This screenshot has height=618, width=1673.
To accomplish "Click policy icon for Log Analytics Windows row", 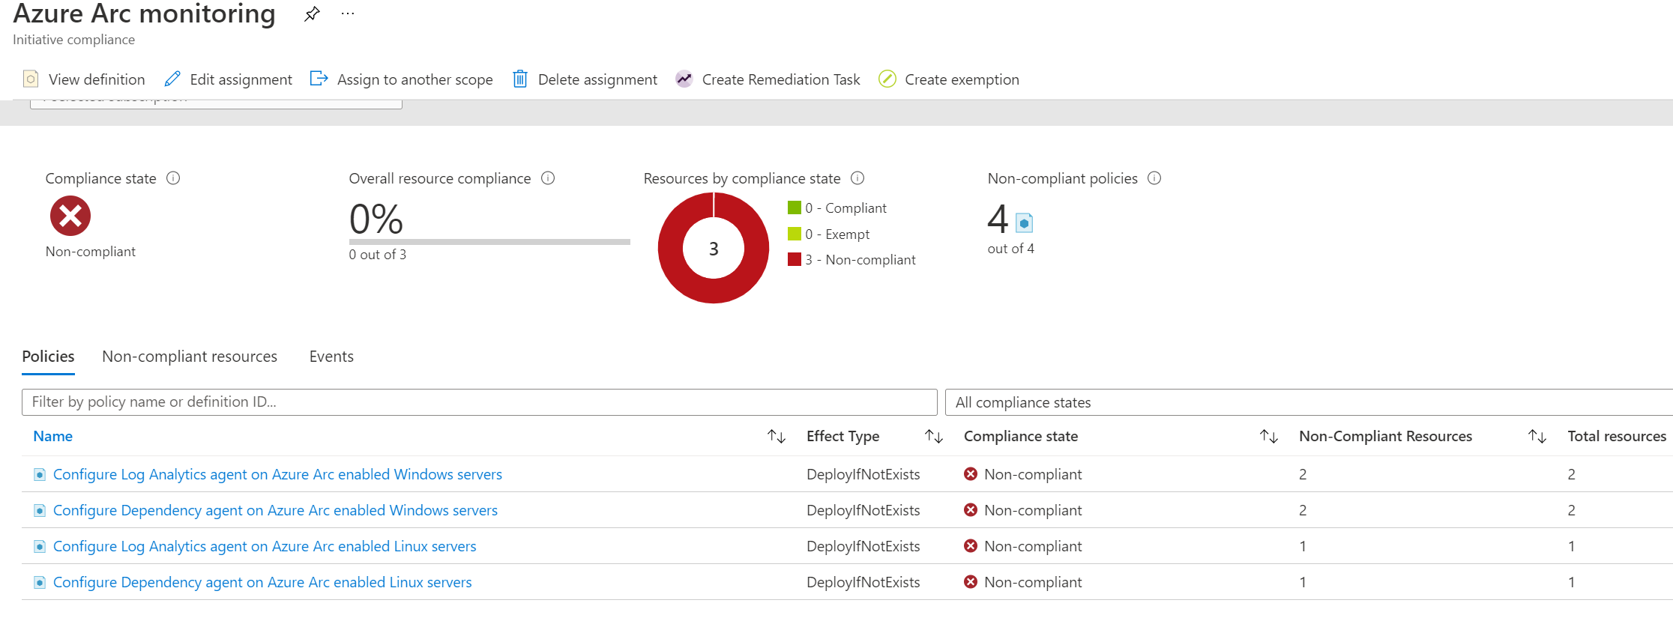I will (x=40, y=474).
